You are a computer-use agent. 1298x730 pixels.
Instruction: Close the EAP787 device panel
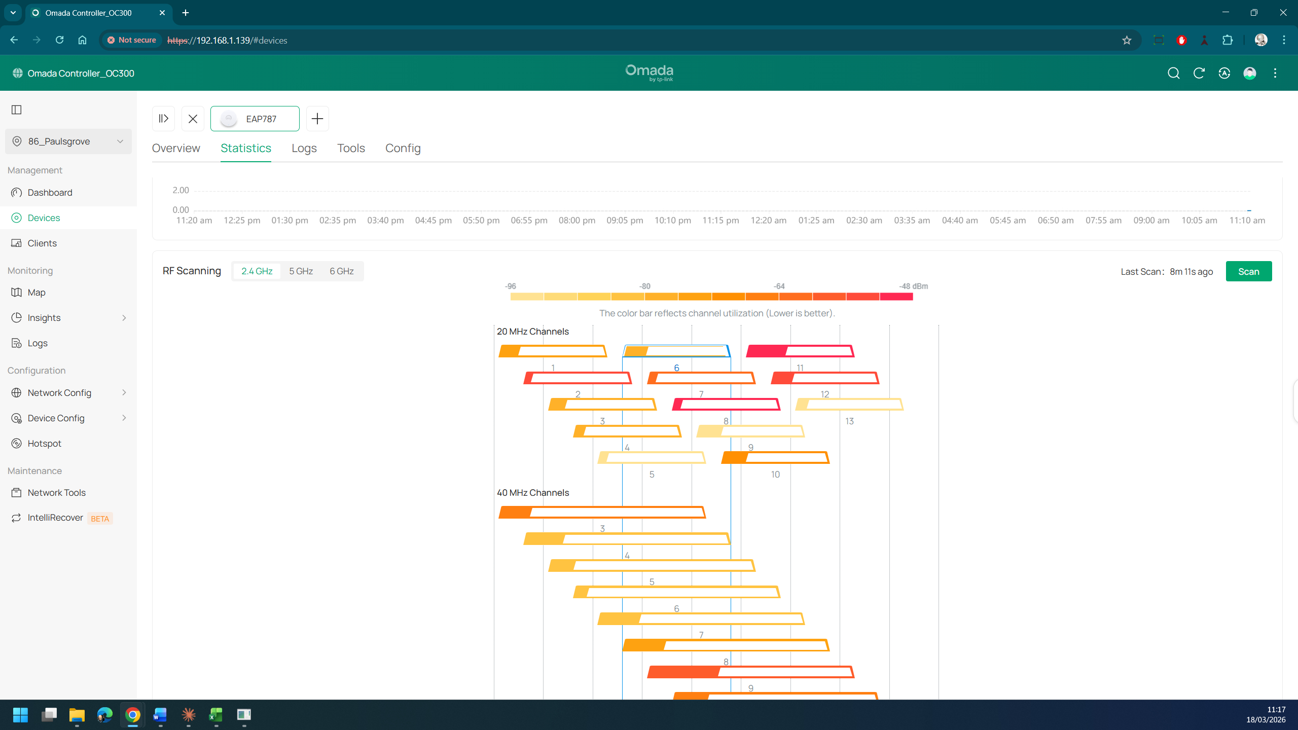193,119
